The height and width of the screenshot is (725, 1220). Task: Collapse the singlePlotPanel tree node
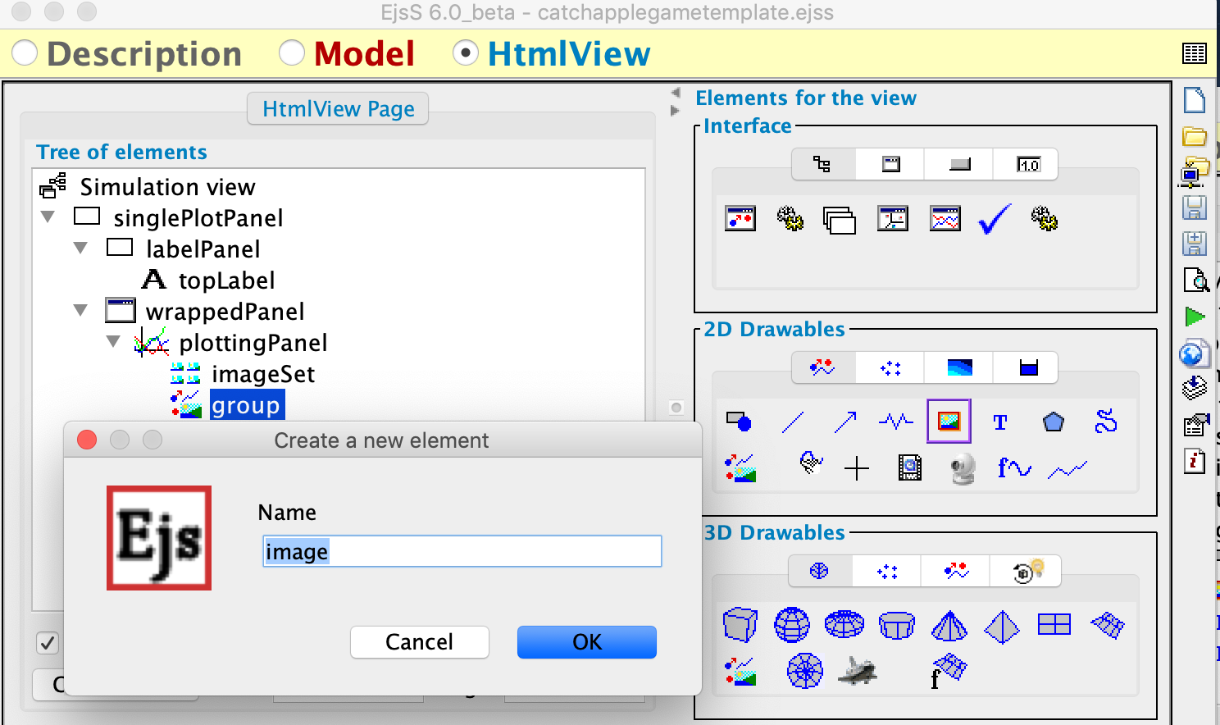pyautogui.click(x=48, y=217)
